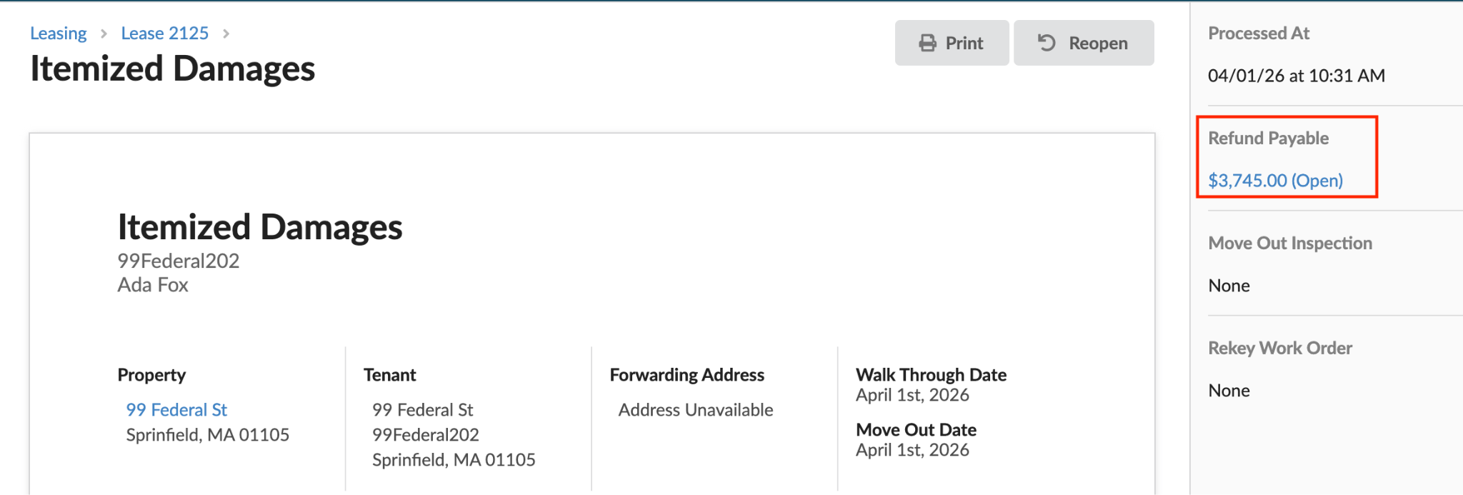The image size is (1463, 495).
Task: Open the $3,745.00 (Open) refund payable link
Action: 1275,180
